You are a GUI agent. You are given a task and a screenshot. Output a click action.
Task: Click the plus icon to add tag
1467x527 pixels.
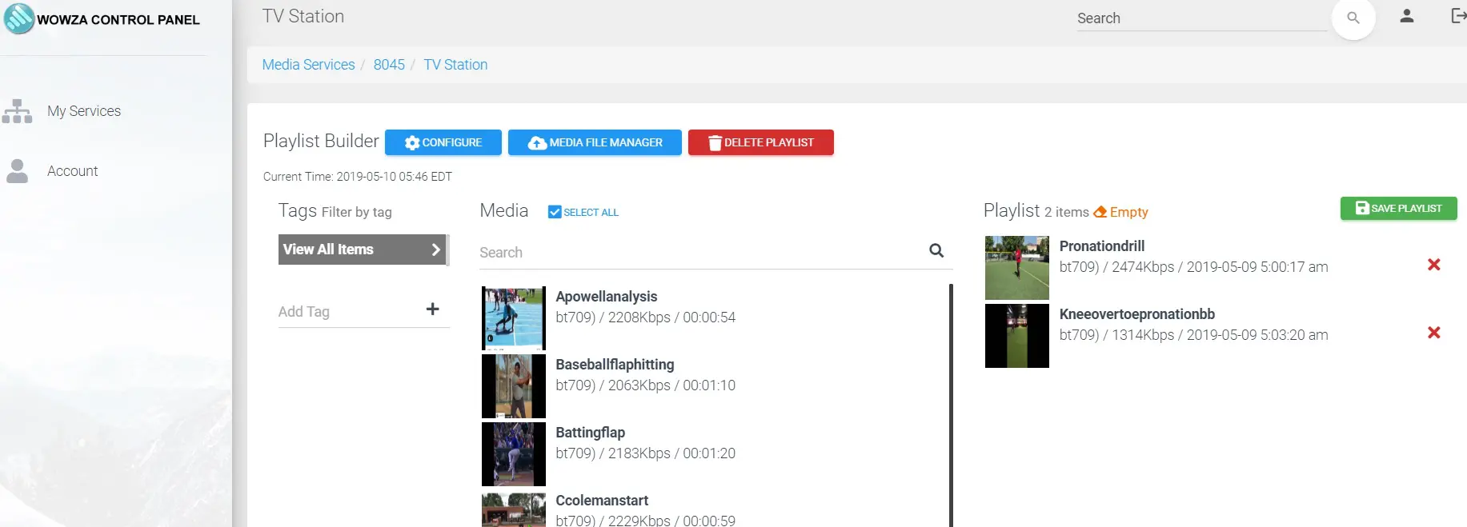tap(433, 309)
